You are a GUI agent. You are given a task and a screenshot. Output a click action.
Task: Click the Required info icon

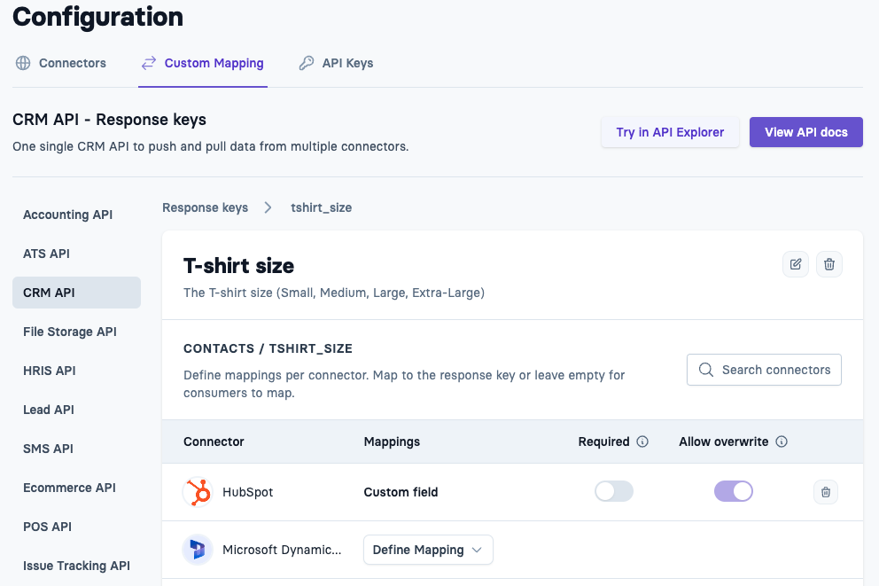642,441
